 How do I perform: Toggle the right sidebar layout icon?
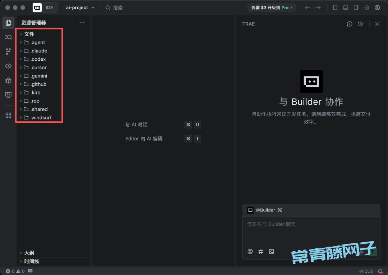(356, 8)
